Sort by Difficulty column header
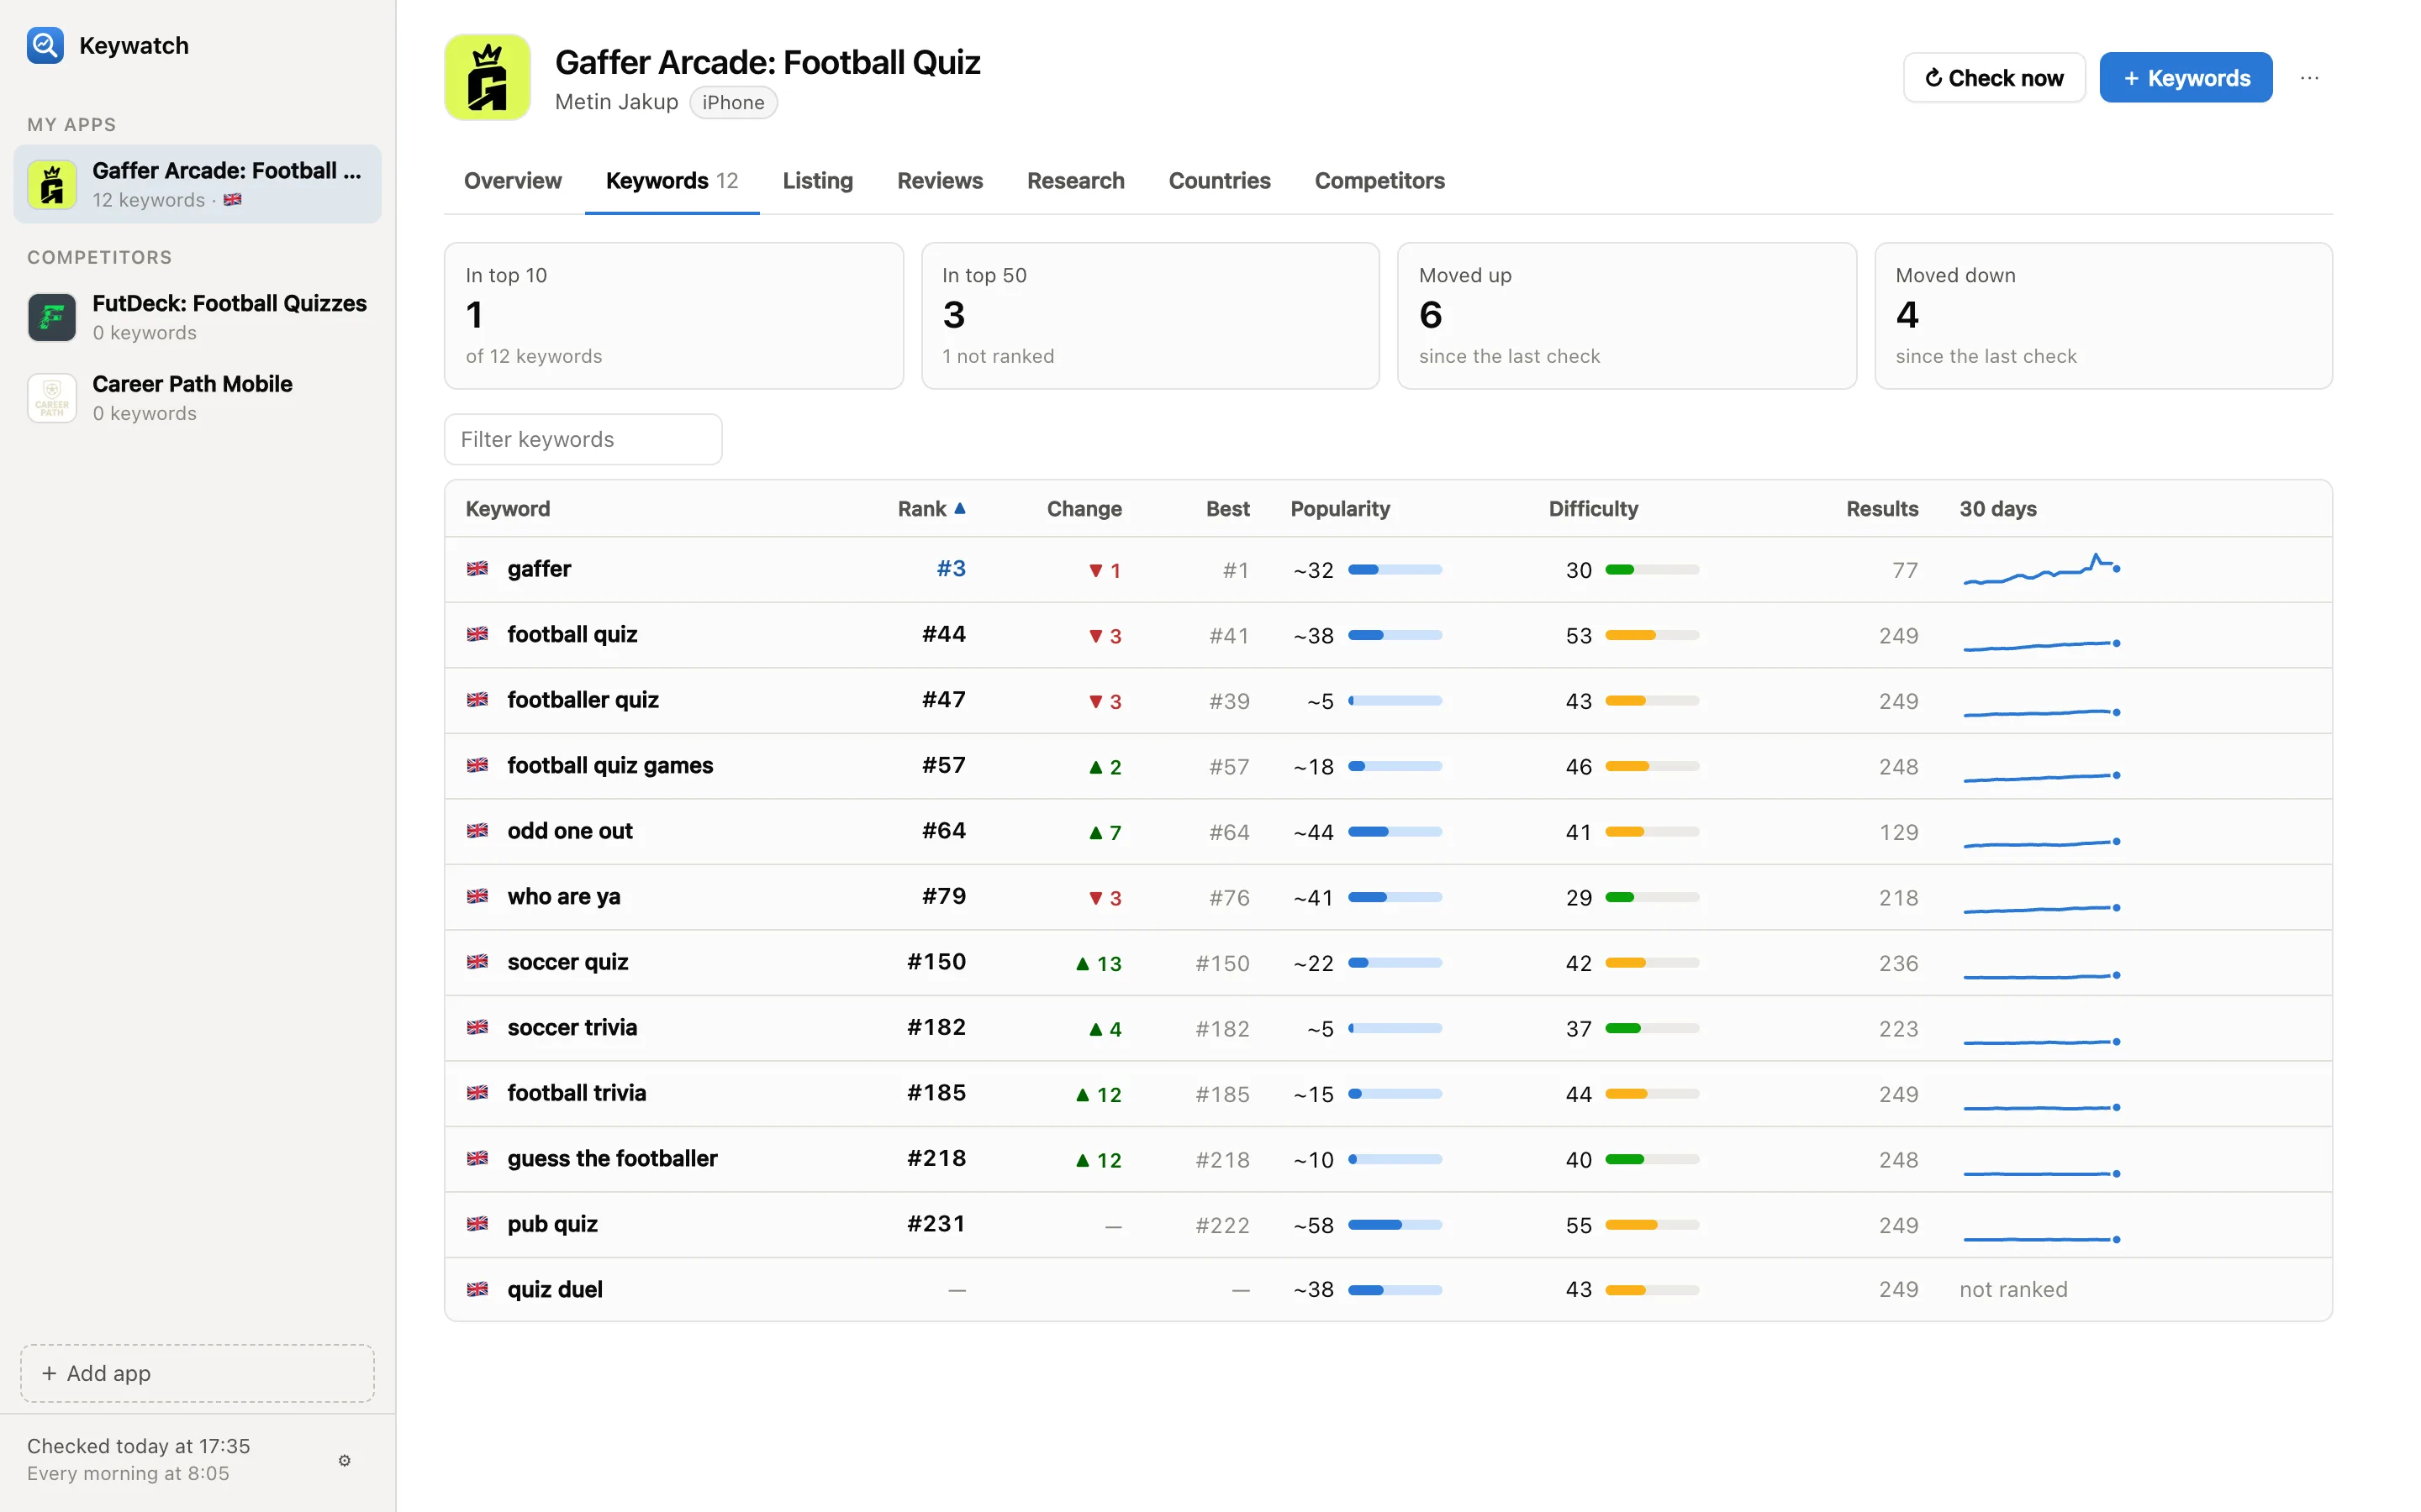This screenshot has width=2421, height=1512. 1593,509
